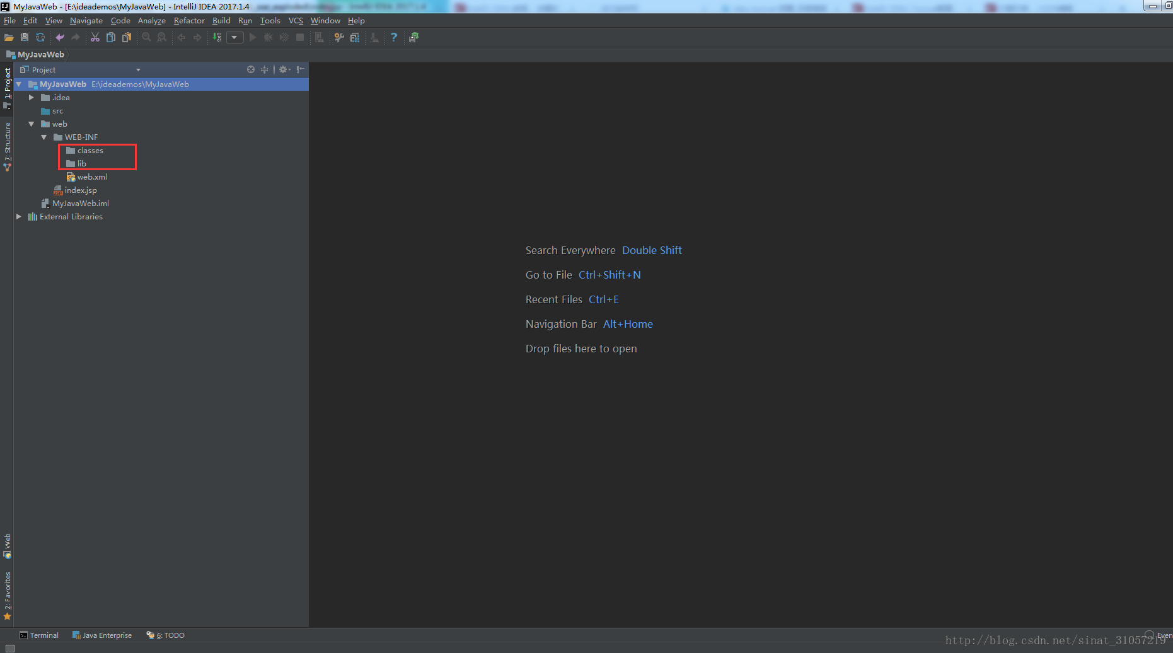Open Project Structure toolbar icon

(355, 38)
